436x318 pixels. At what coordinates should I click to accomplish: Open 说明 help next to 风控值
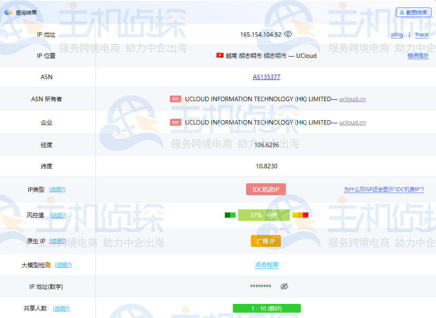coord(58,216)
